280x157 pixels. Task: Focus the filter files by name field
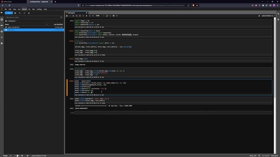pos(34,17)
